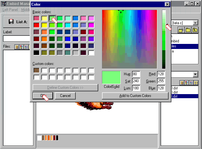This screenshot has width=202, height=149.
Task: Open the Left Panel menu
Action: [10, 10]
